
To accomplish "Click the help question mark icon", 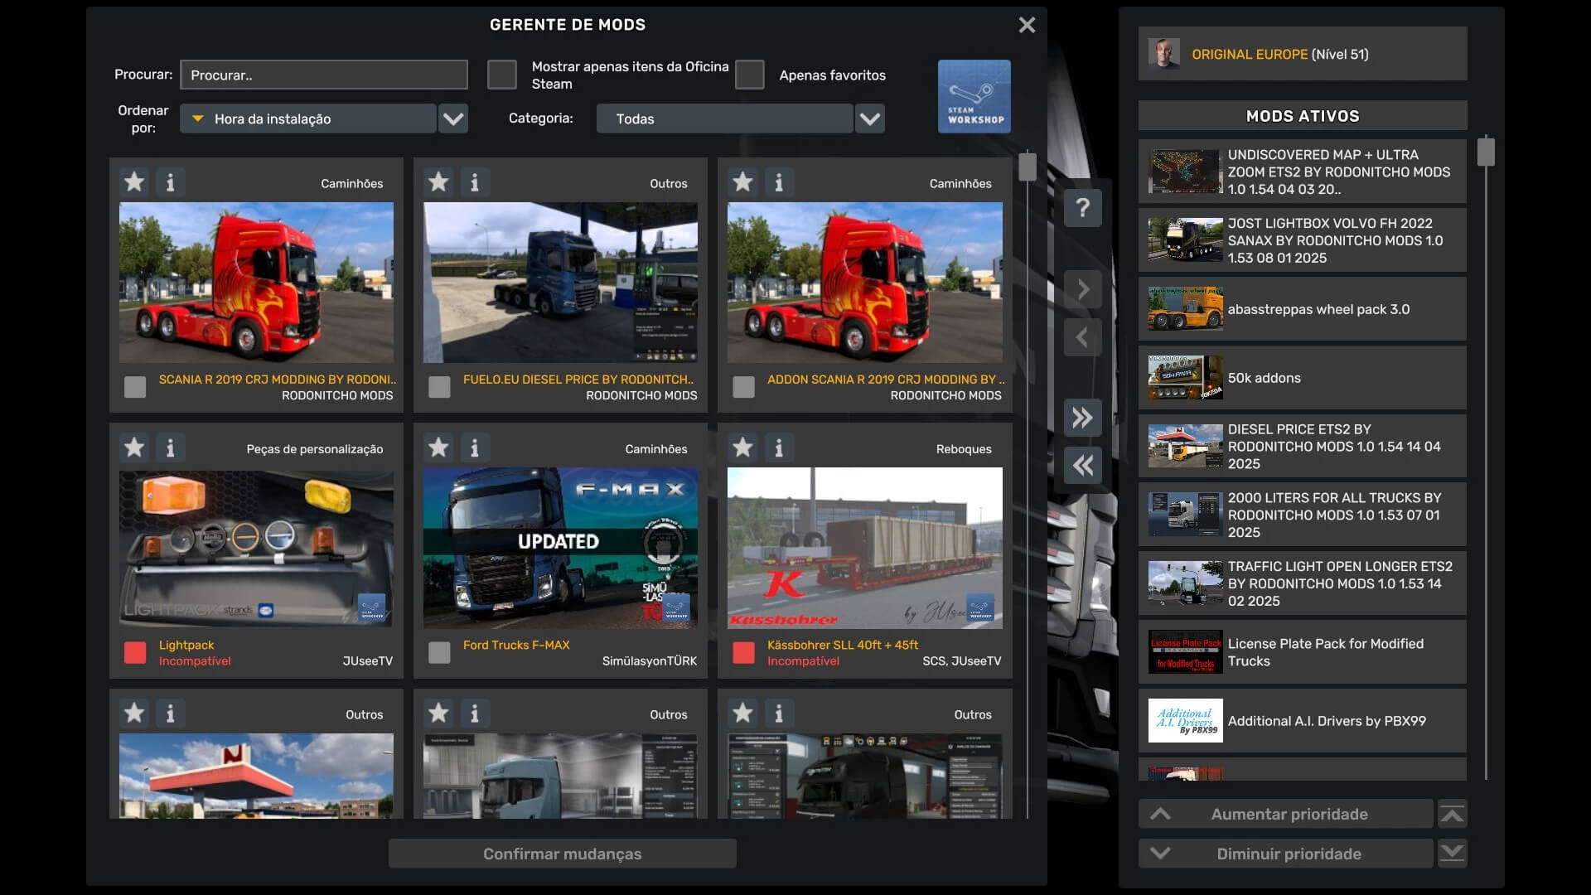I will pos(1082,207).
